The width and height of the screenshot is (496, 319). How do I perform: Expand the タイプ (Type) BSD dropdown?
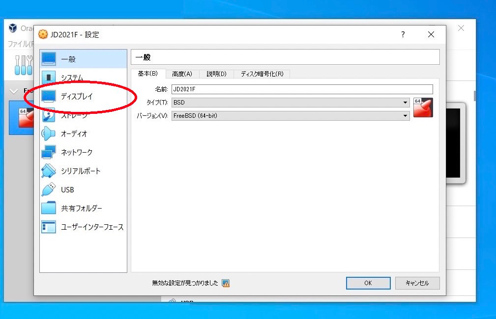coord(406,103)
